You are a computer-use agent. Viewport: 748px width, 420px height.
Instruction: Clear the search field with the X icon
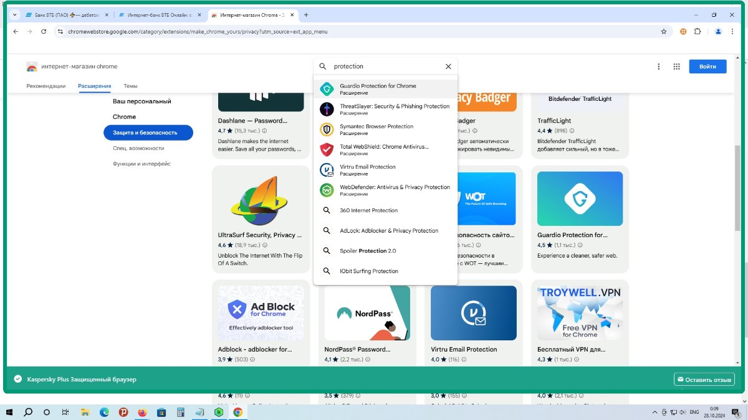[448, 67]
